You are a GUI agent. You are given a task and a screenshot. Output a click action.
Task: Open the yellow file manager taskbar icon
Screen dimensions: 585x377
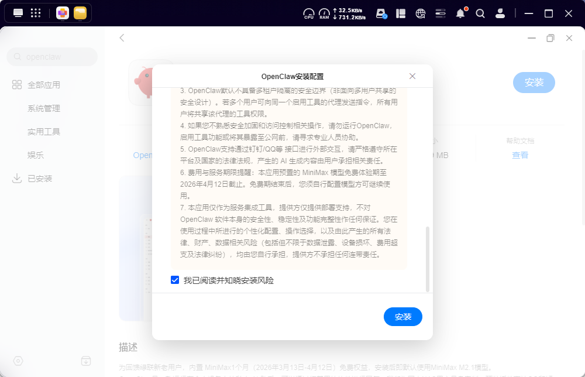[x=80, y=13]
